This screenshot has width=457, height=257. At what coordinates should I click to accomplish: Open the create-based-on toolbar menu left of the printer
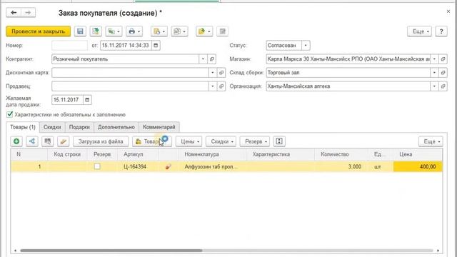click(x=114, y=31)
